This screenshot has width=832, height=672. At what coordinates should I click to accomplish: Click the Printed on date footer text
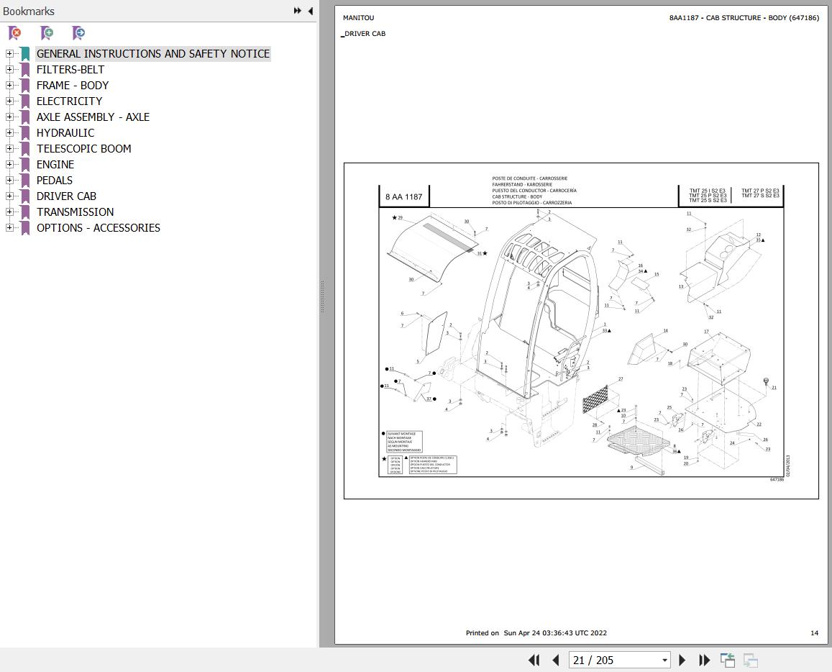point(536,632)
